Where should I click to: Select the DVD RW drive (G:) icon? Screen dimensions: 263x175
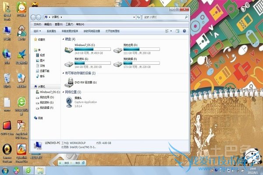(x=69, y=82)
